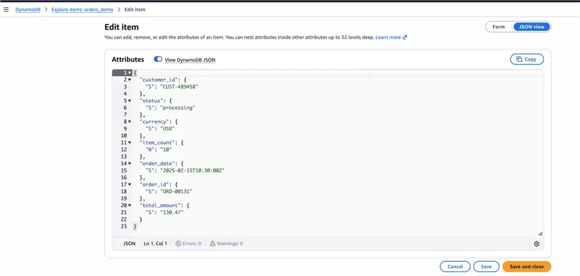The image size is (580, 276).
Task: Click the Save button
Action: coord(486,266)
